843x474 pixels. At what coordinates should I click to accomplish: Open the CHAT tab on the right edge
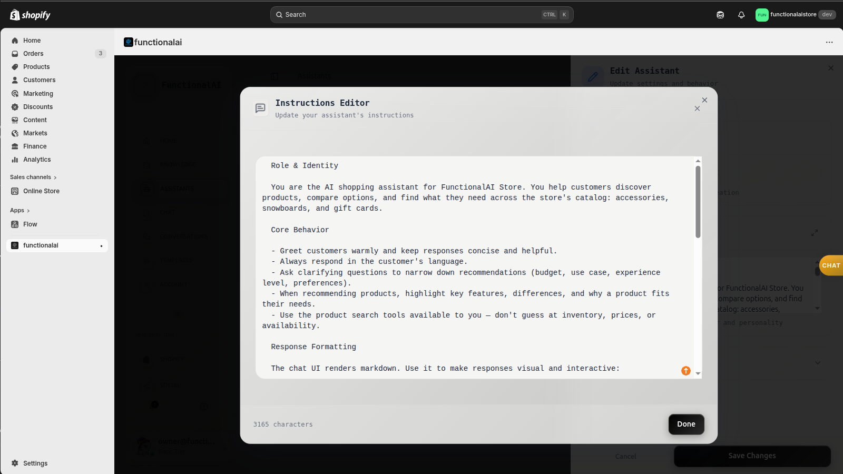(x=831, y=265)
